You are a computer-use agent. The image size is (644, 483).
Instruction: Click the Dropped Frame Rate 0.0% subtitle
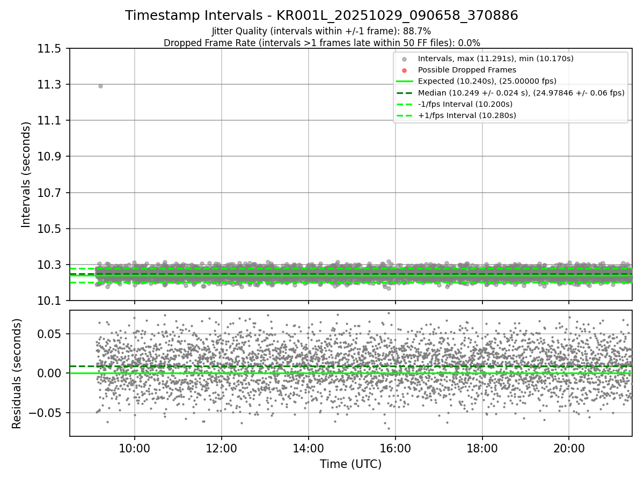click(322, 43)
